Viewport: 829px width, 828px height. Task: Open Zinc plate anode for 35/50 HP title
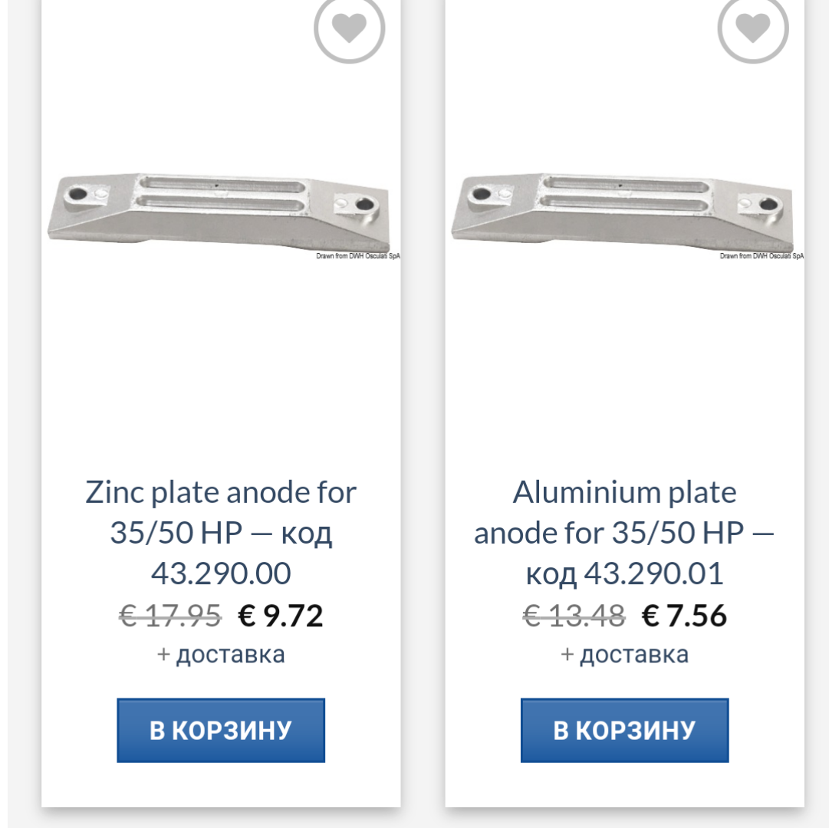coord(221,512)
